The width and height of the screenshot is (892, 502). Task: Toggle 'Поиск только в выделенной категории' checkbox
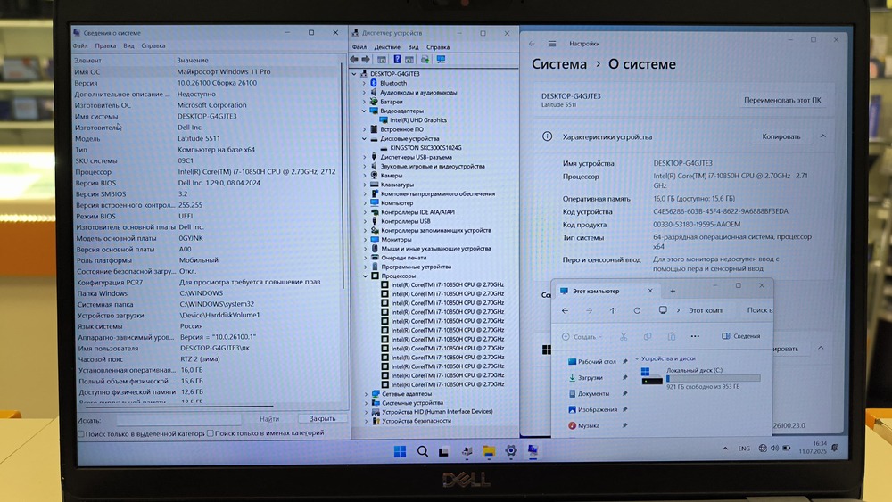coord(81,433)
